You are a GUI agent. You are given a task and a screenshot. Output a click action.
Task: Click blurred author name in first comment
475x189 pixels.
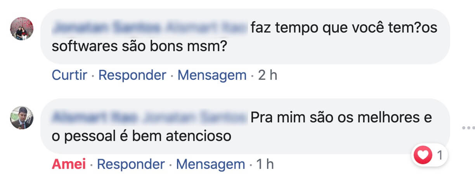point(106,28)
